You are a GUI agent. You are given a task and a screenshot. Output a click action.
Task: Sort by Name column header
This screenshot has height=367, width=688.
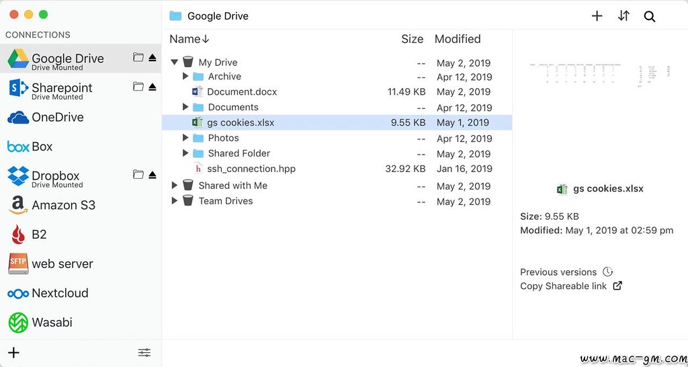(x=189, y=39)
